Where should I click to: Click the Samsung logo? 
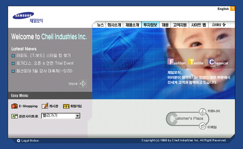(23, 15)
